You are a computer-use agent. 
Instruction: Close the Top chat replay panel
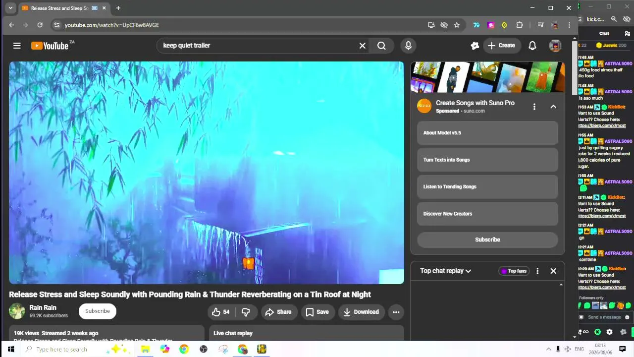[553, 271]
